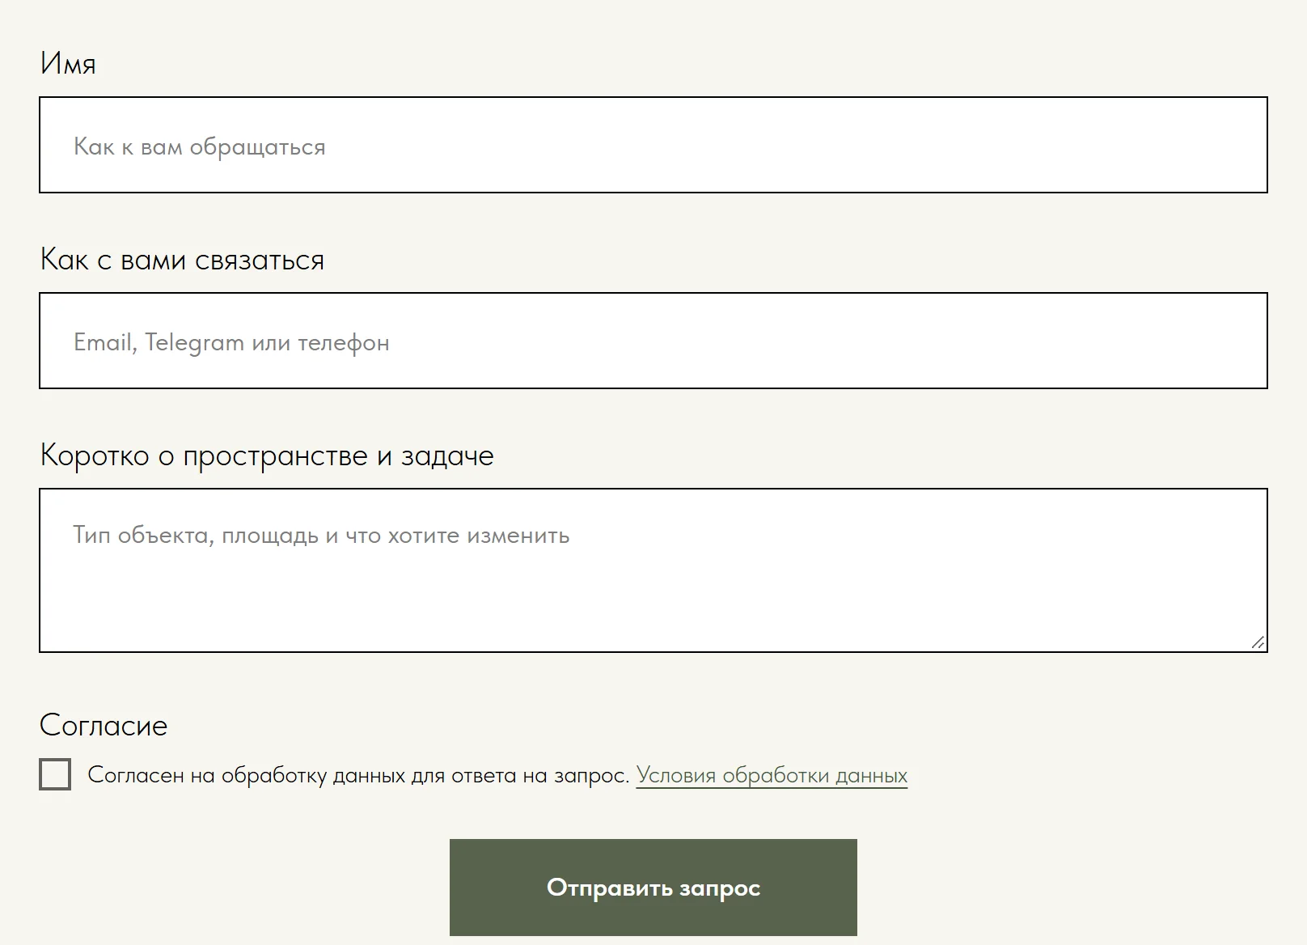Focus the 'Email, Telegram или телефон' contact field
This screenshot has height=945, width=1307.
coord(653,341)
